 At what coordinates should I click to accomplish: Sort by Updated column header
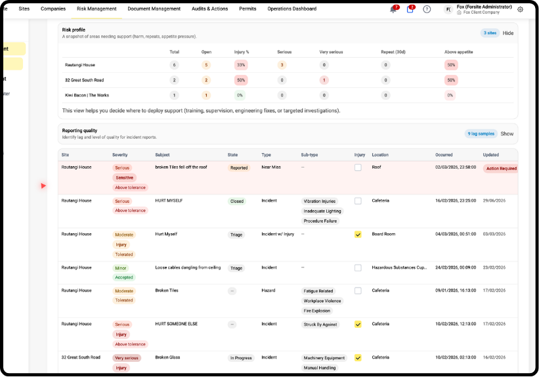tap(490, 155)
